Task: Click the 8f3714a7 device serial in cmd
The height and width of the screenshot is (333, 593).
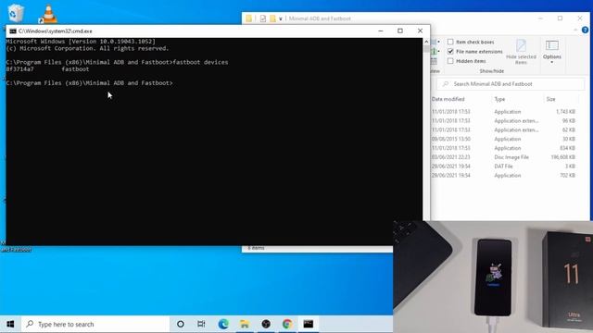Action: [x=20, y=69]
